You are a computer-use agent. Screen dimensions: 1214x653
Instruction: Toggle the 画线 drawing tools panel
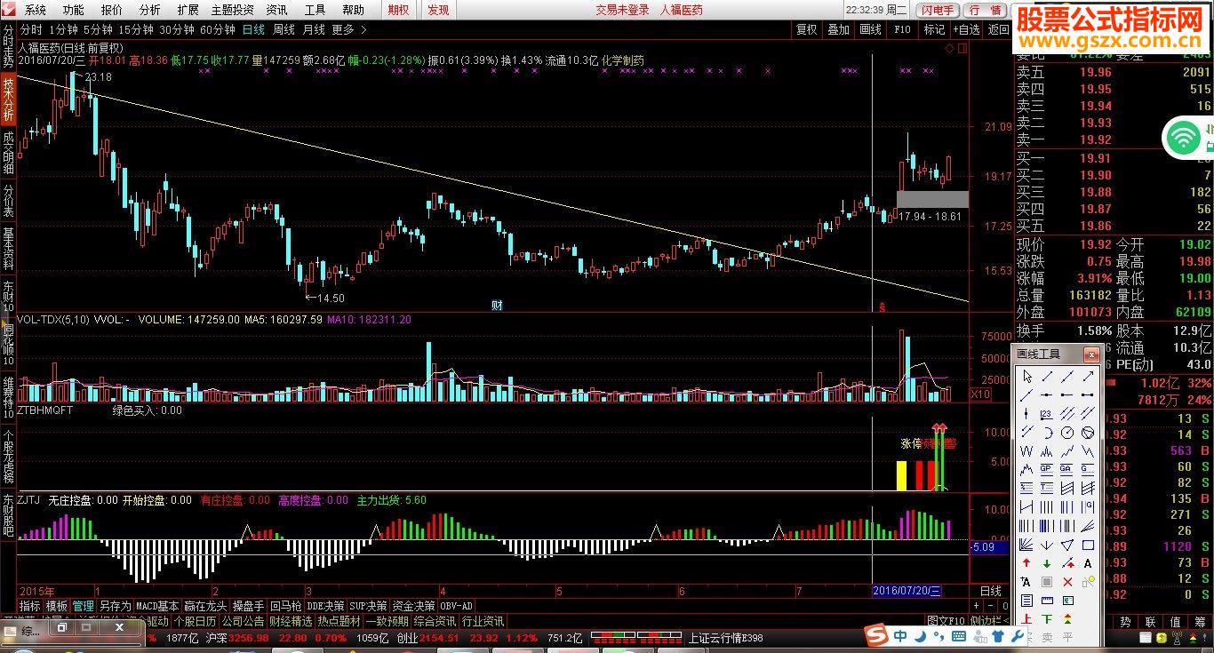[x=870, y=29]
